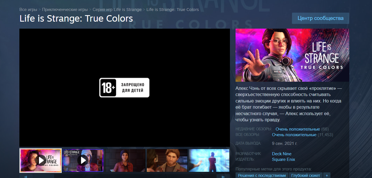The width and height of the screenshot is (372, 178).
Task: Click the 'Популярные метки для этого продукта' label
Action: (x=274, y=169)
